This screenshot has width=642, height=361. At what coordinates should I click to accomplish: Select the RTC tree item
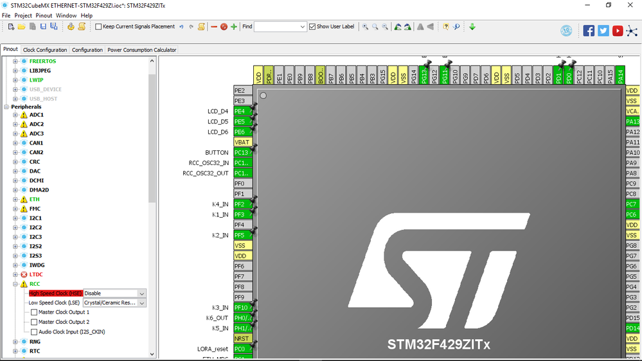pyautogui.click(x=35, y=351)
